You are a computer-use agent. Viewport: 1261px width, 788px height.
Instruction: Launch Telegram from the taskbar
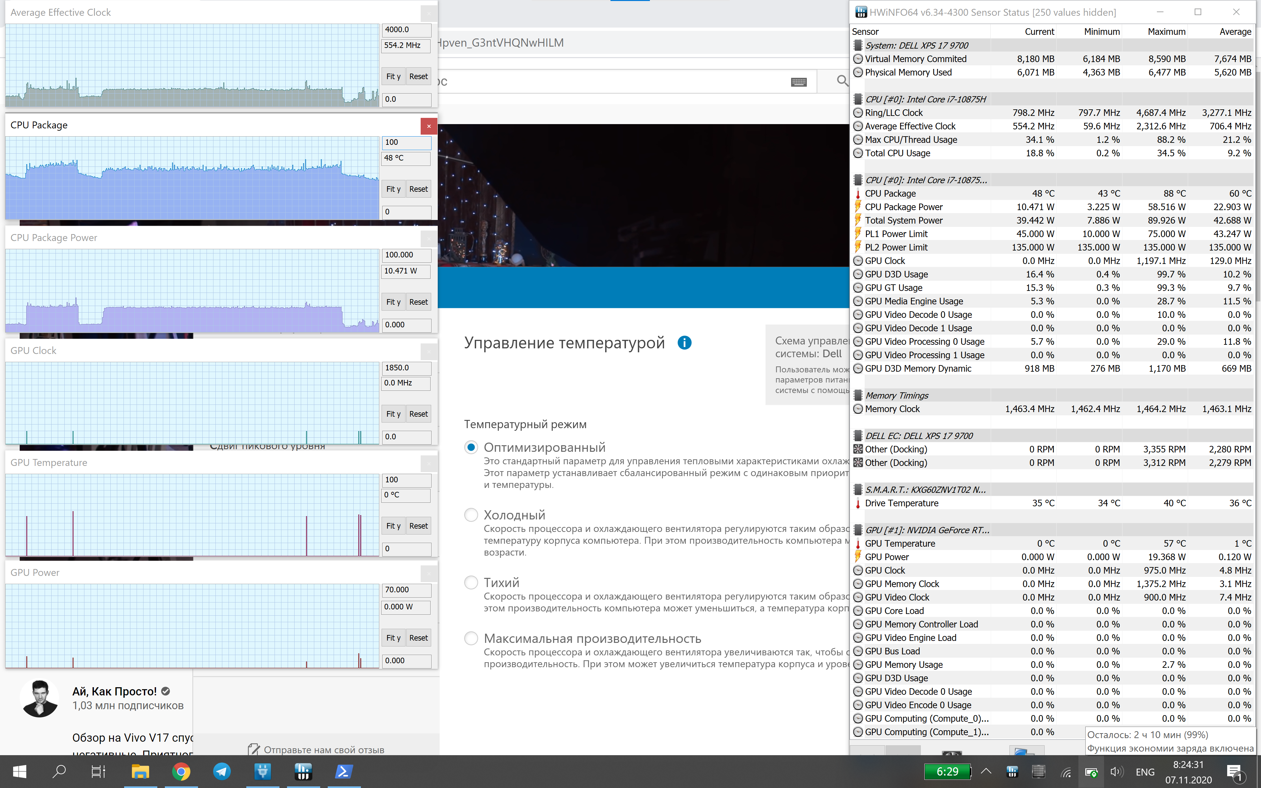(221, 772)
